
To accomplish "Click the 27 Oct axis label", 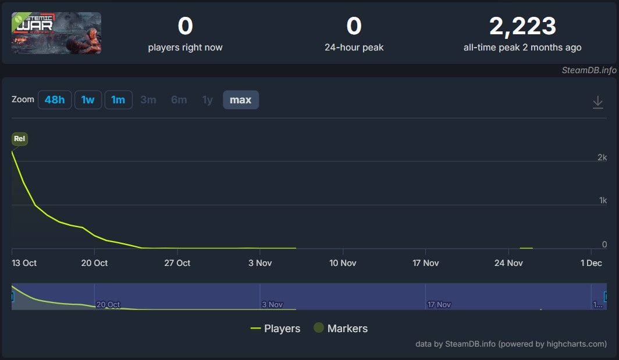I will click(x=177, y=262).
